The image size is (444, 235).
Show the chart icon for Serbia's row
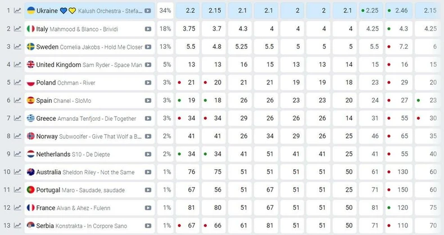tap(17, 226)
